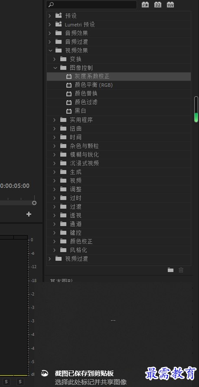Toggle the YUV effects filter
This screenshot has height=387, width=199.
tap(170, 5)
